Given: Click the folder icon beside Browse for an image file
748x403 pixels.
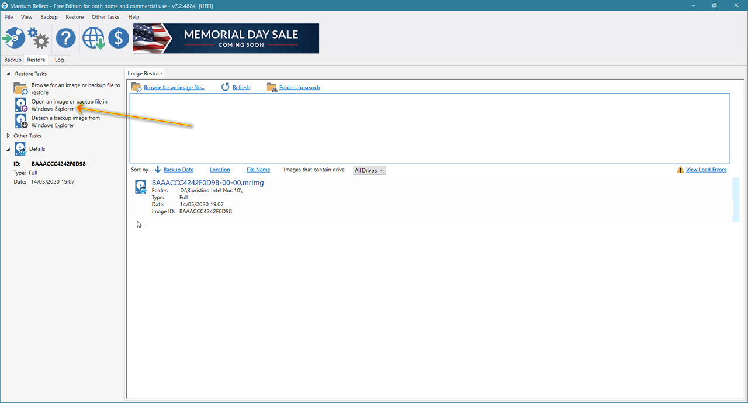Looking at the screenshot, I should coord(136,87).
